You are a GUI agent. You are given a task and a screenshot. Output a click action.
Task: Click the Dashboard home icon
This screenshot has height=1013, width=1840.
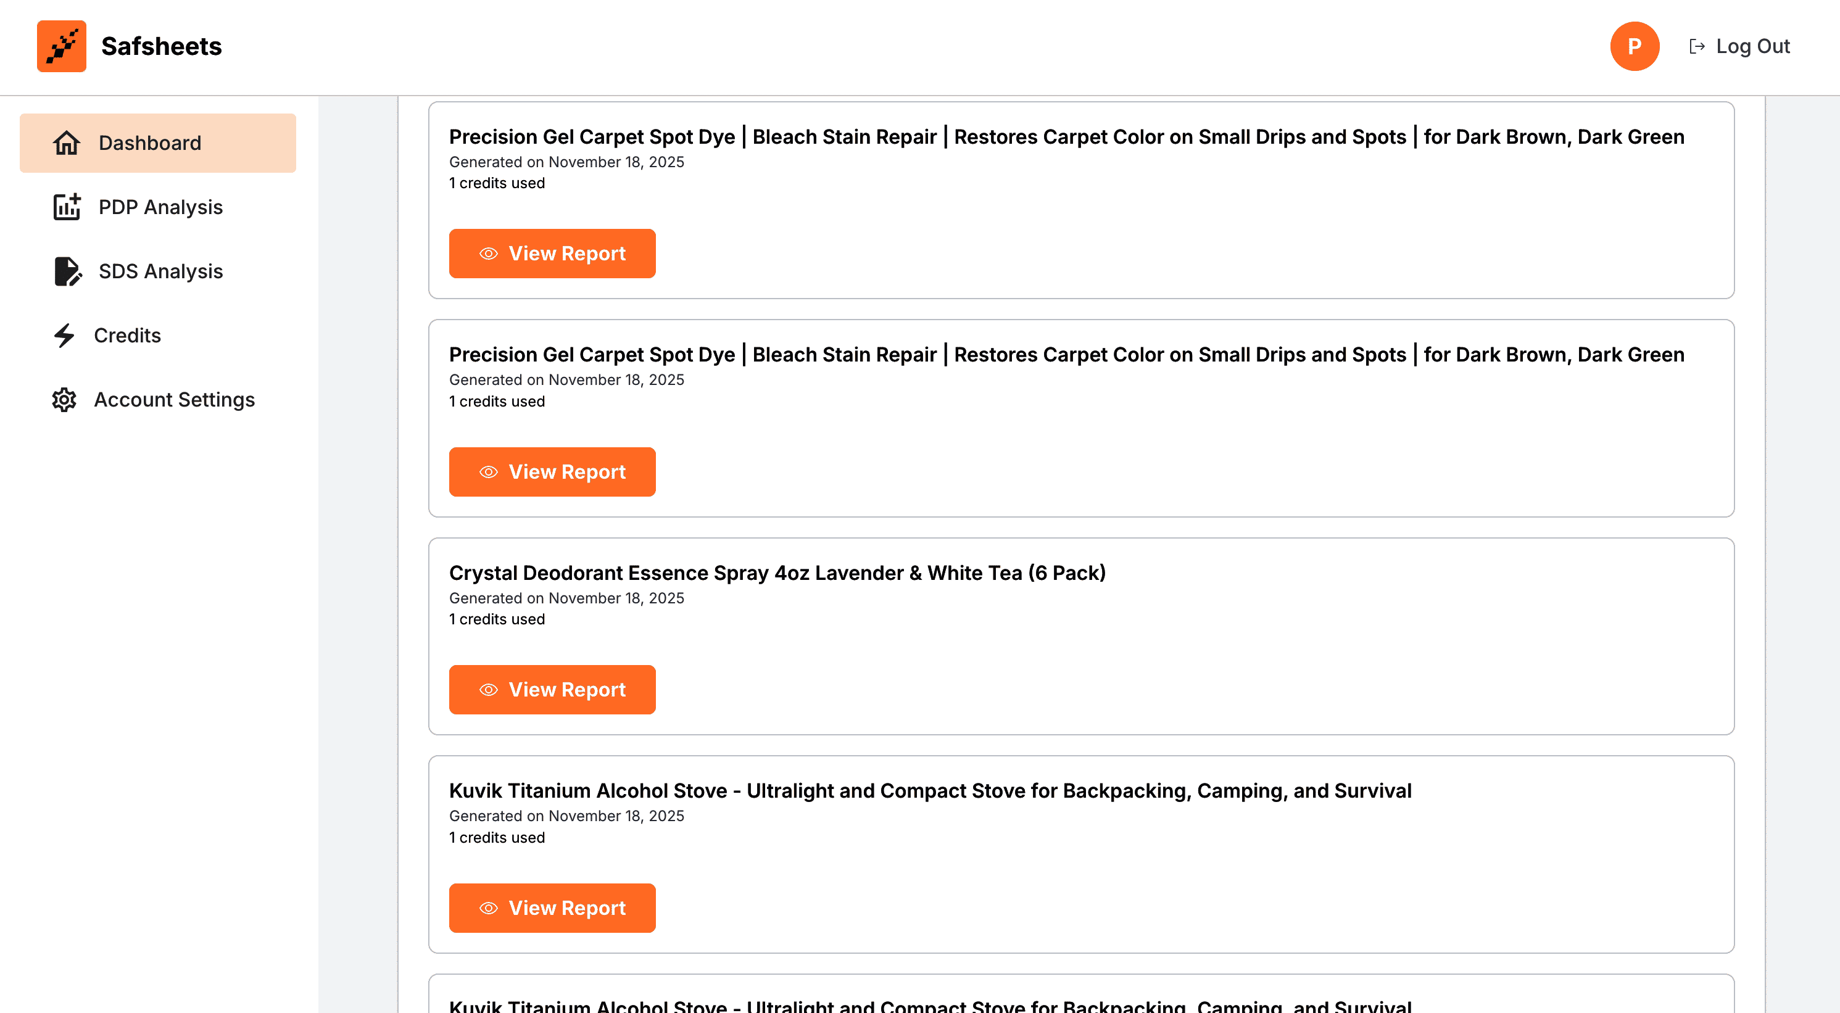point(67,143)
